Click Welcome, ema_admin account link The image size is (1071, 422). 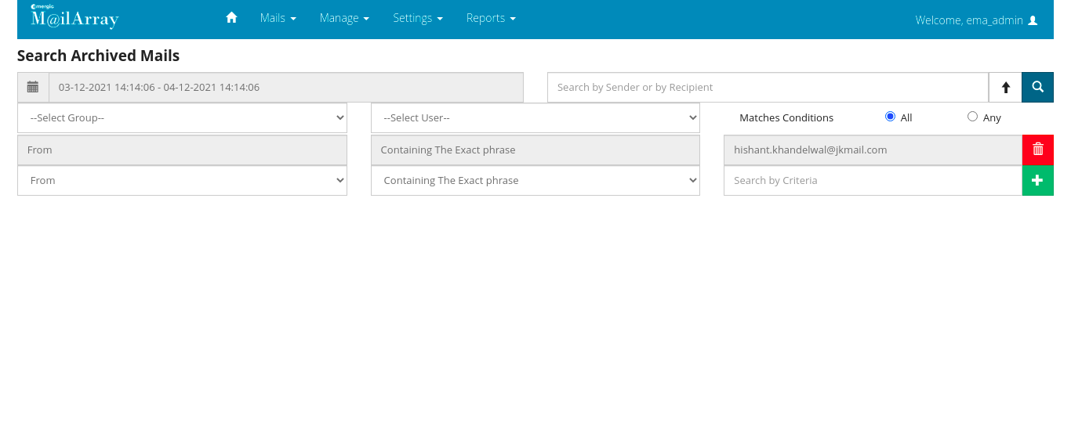pyautogui.click(x=976, y=20)
